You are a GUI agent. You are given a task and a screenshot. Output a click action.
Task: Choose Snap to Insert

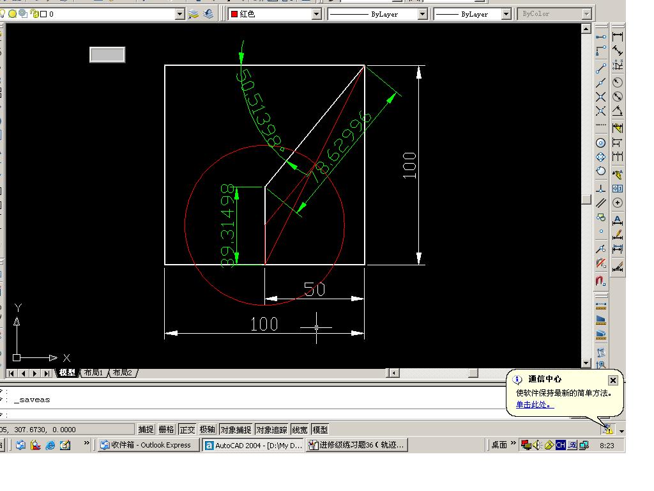point(600,217)
